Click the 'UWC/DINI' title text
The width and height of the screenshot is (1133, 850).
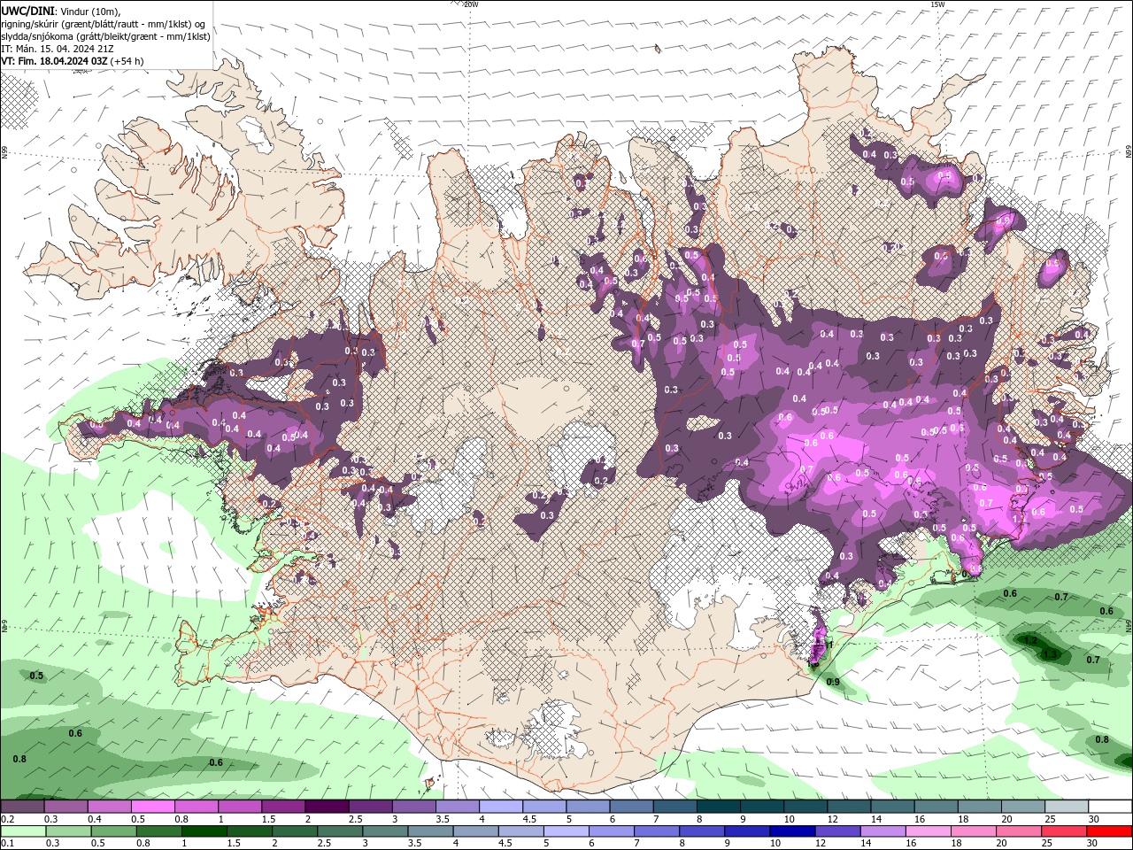[27, 10]
